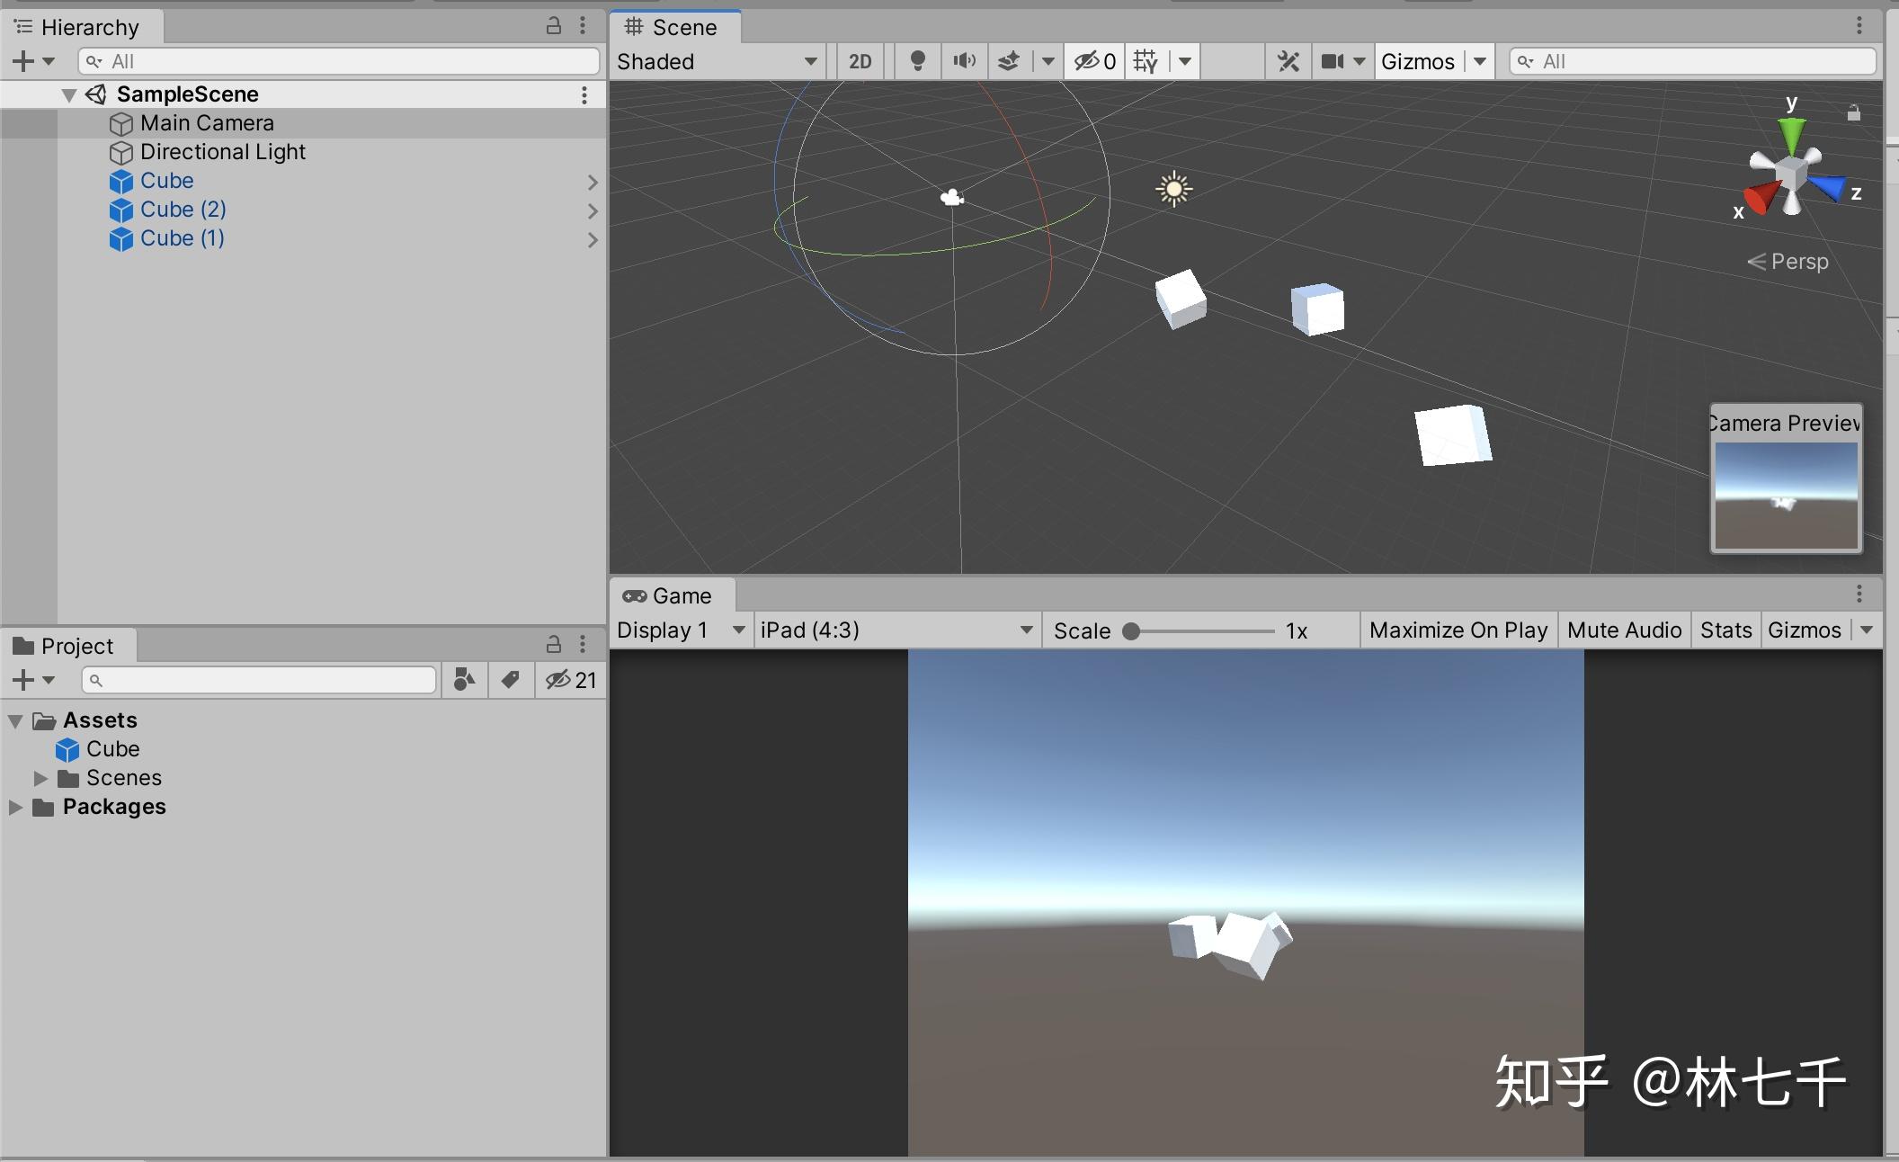Enable Maximize On Play
Viewport: 1899px width, 1162px height.
(1457, 630)
